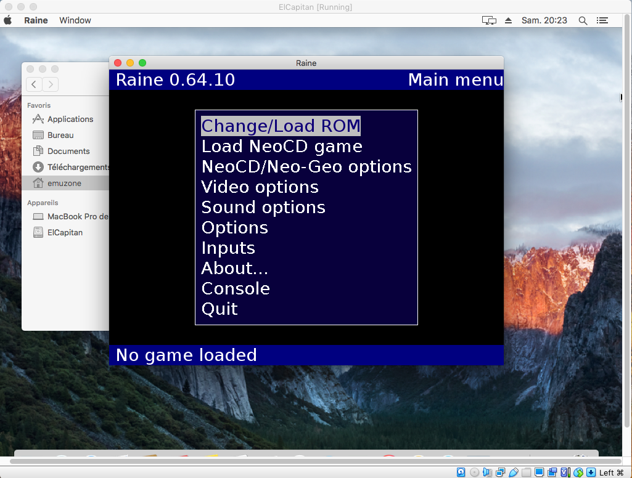Click VirtualBox network adapters icon

click(x=500, y=472)
